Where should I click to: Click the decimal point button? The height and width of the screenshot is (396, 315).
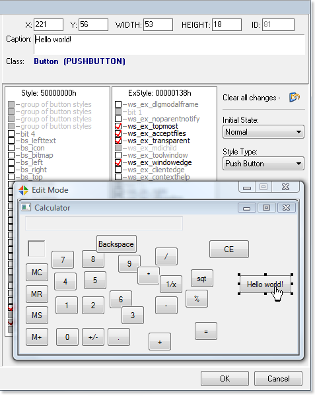click(119, 337)
